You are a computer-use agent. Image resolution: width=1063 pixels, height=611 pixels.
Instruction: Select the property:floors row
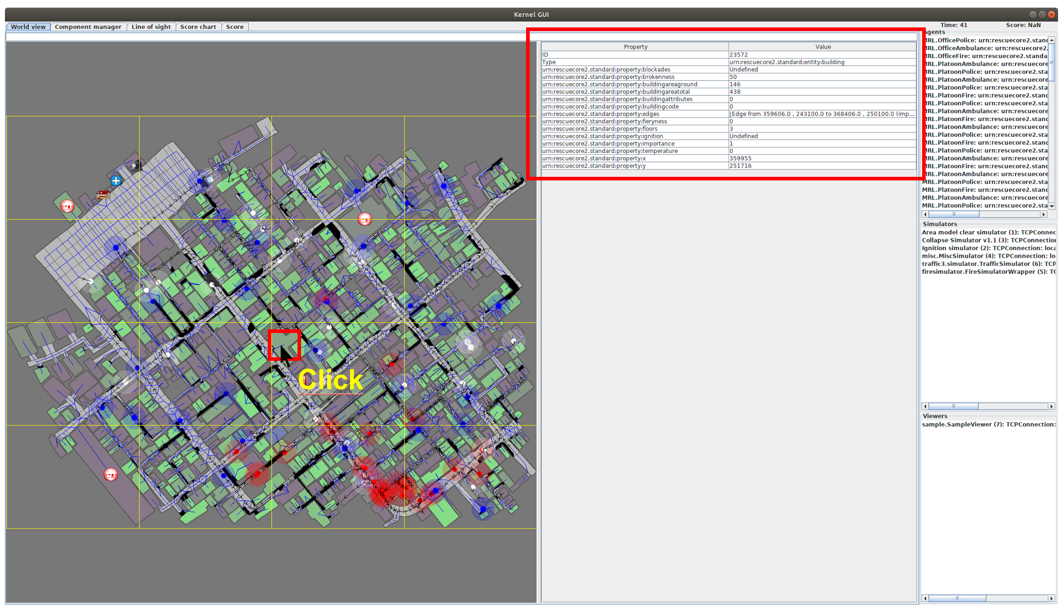(729, 129)
